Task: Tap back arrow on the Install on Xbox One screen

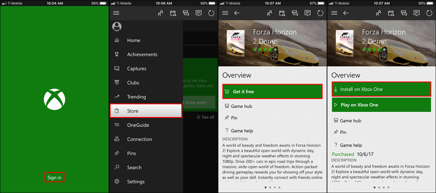Action: (x=346, y=13)
